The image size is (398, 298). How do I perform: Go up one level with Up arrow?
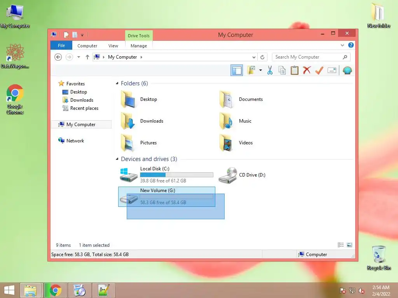click(87, 57)
